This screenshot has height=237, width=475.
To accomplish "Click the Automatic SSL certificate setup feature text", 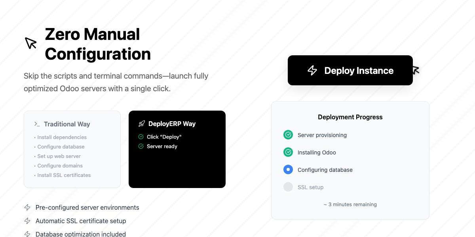I will 81,221.
